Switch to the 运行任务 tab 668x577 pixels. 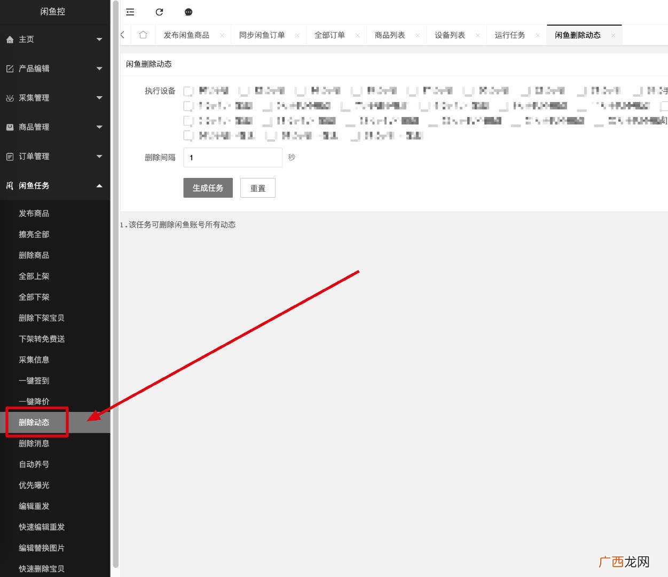(x=510, y=35)
